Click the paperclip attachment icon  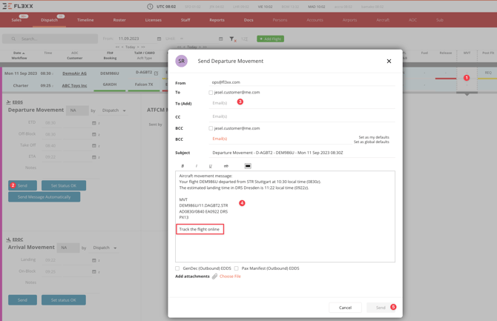[215, 277]
